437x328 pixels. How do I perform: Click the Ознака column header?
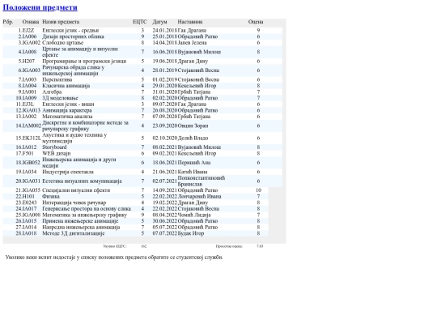click(x=31, y=22)
